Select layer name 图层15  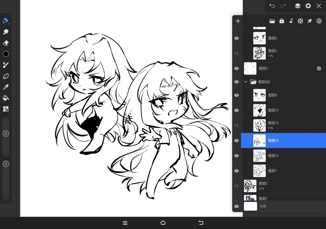(273, 140)
